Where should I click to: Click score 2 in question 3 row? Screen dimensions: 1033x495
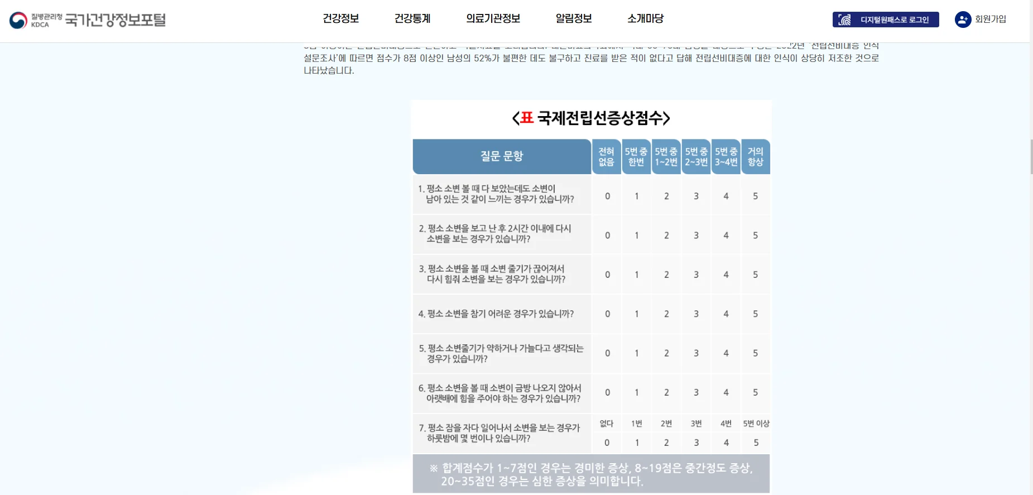[x=666, y=275]
